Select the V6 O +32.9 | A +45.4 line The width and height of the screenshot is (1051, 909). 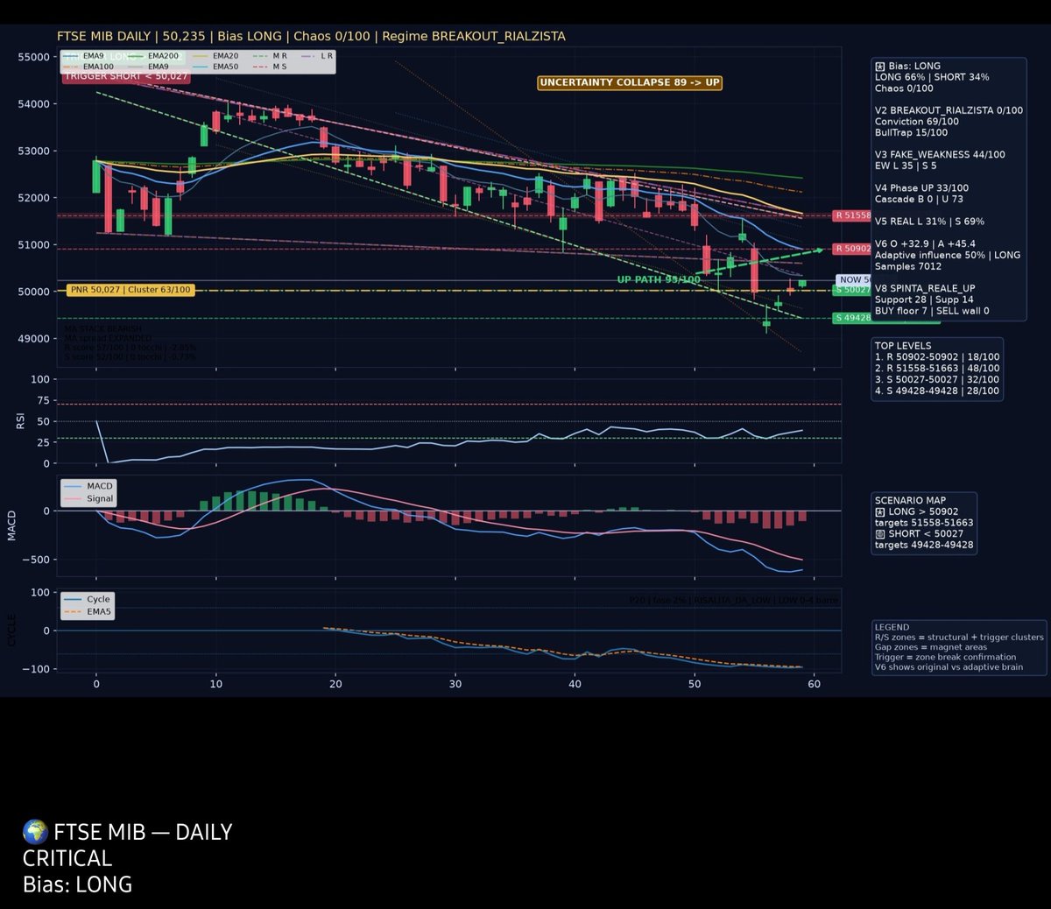click(925, 244)
